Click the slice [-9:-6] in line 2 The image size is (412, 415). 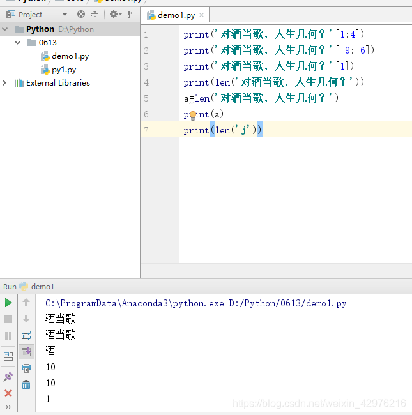[x=352, y=50]
